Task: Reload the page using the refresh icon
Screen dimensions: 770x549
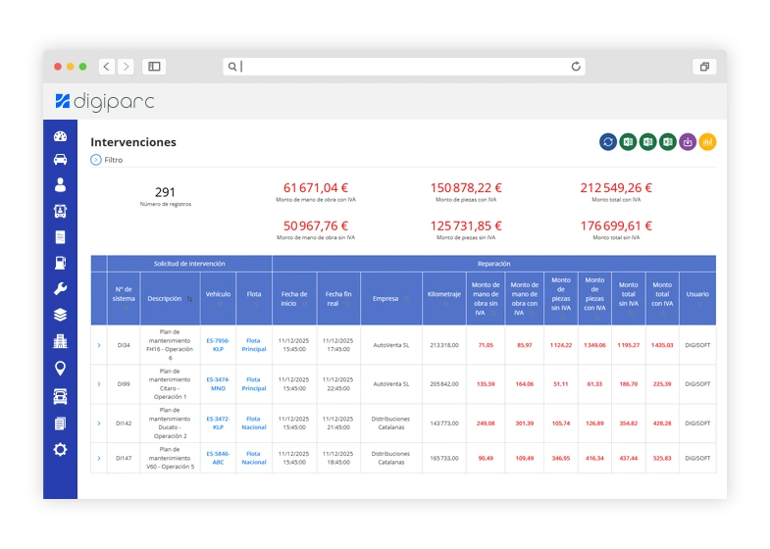Action: [x=576, y=67]
